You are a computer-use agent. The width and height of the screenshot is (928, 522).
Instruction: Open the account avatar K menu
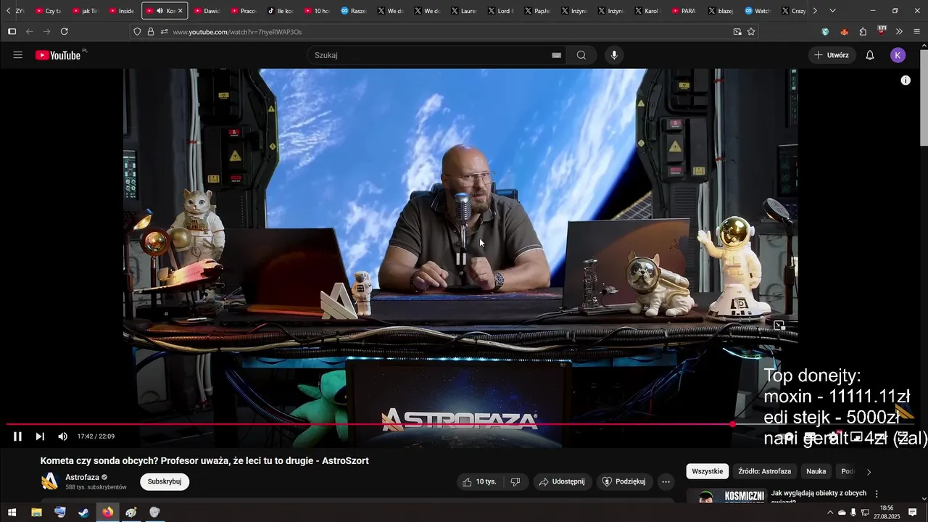click(898, 55)
